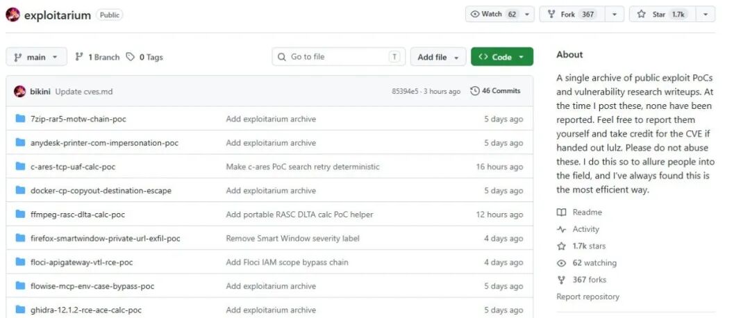The width and height of the screenshot is (750, 318).
Task: Open 'Add exploitarium archive' commit for docker-cp folder
Action: 271,191
